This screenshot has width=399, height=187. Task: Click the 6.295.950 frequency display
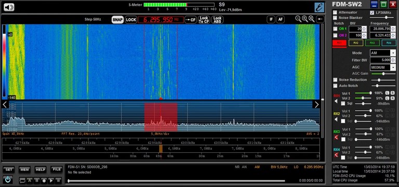pyautogui.click(x=161, y=20)
